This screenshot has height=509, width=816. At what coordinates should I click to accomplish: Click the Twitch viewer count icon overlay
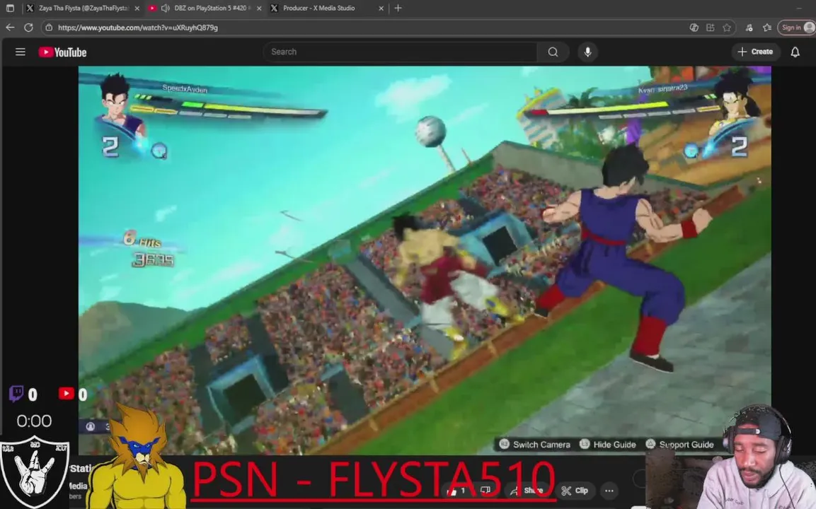[16, 394]
